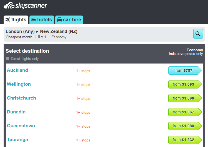Open the Christchurch destination link
This screenshot has width=208, height=147.
(21, 98)
